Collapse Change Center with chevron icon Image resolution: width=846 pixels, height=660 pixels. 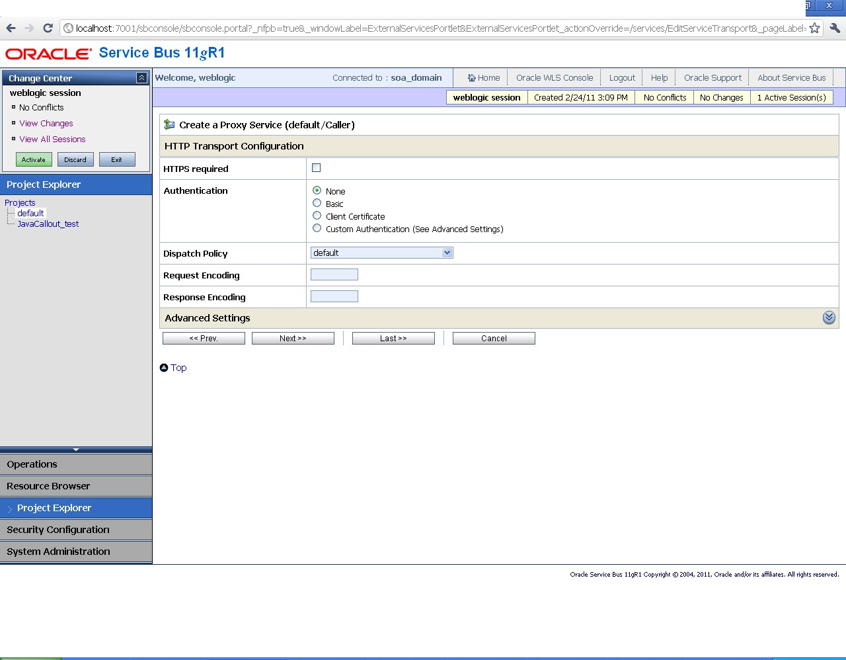click(x=141, y=78)
